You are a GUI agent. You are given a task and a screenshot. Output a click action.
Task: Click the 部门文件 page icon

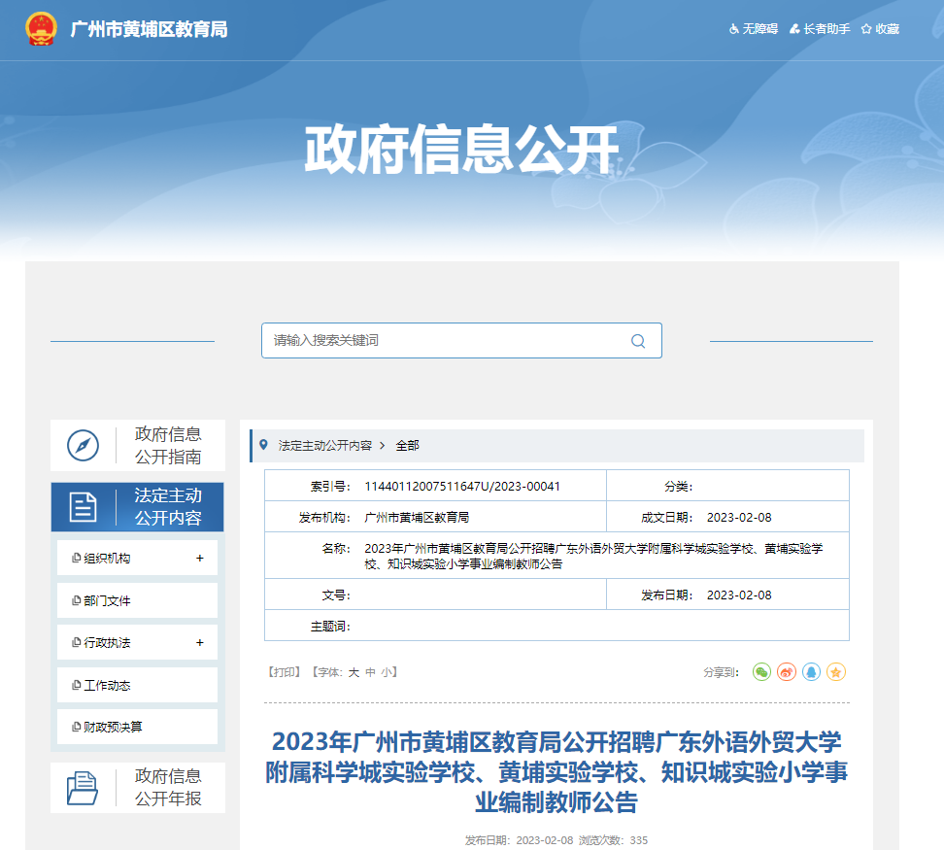[x=77, y=600]
